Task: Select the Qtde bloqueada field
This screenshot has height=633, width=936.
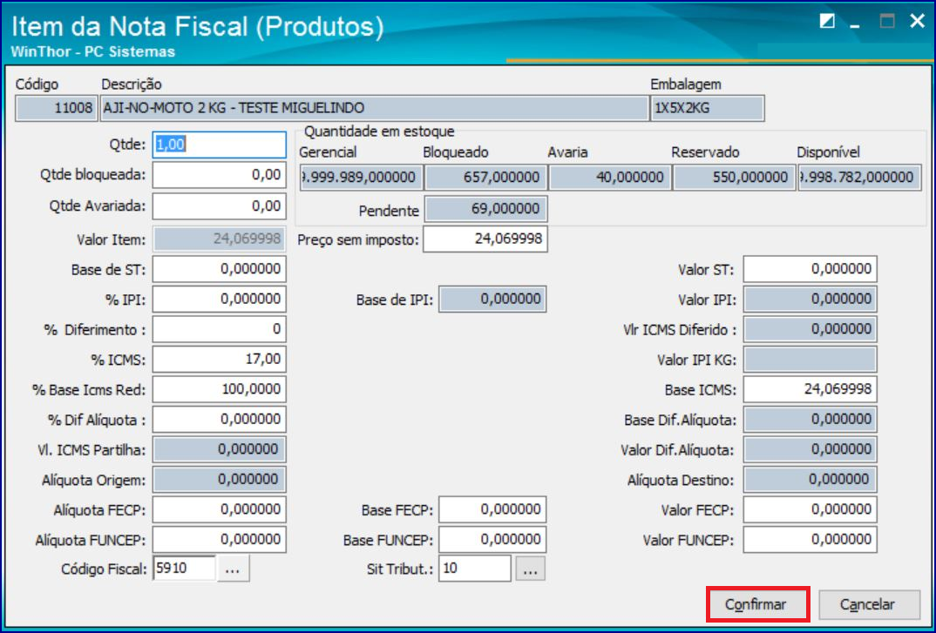Action: click(x=219, y=175)
